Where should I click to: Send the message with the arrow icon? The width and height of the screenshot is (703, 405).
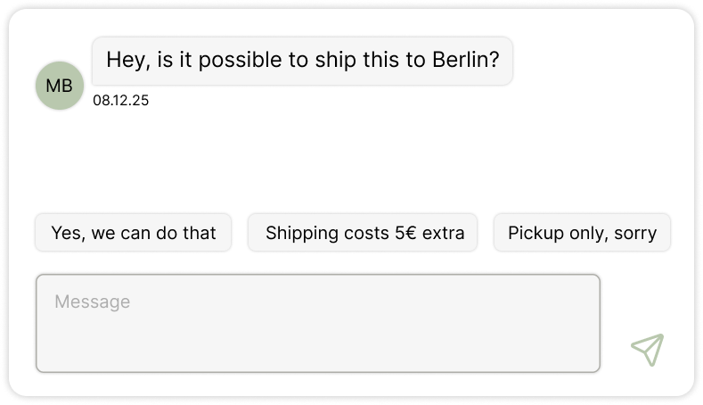647,350
